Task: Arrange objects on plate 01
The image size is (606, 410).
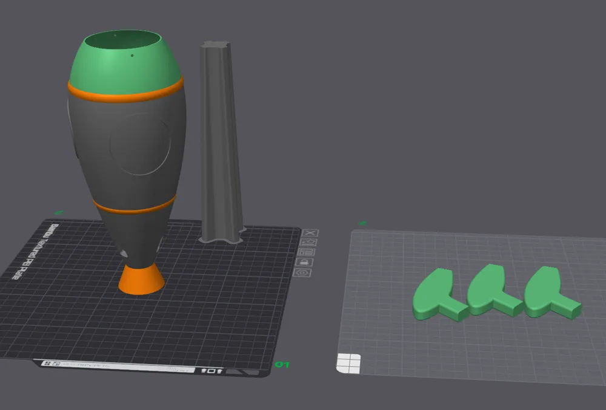Action: (307, 252)
